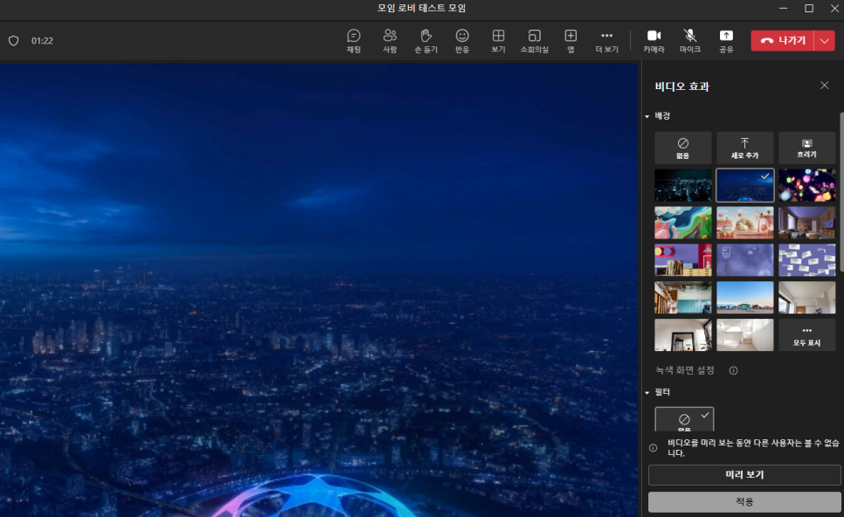Show the people (사람) list
Viewport: 844px width, 517px height.
click(x=390, y=41)
